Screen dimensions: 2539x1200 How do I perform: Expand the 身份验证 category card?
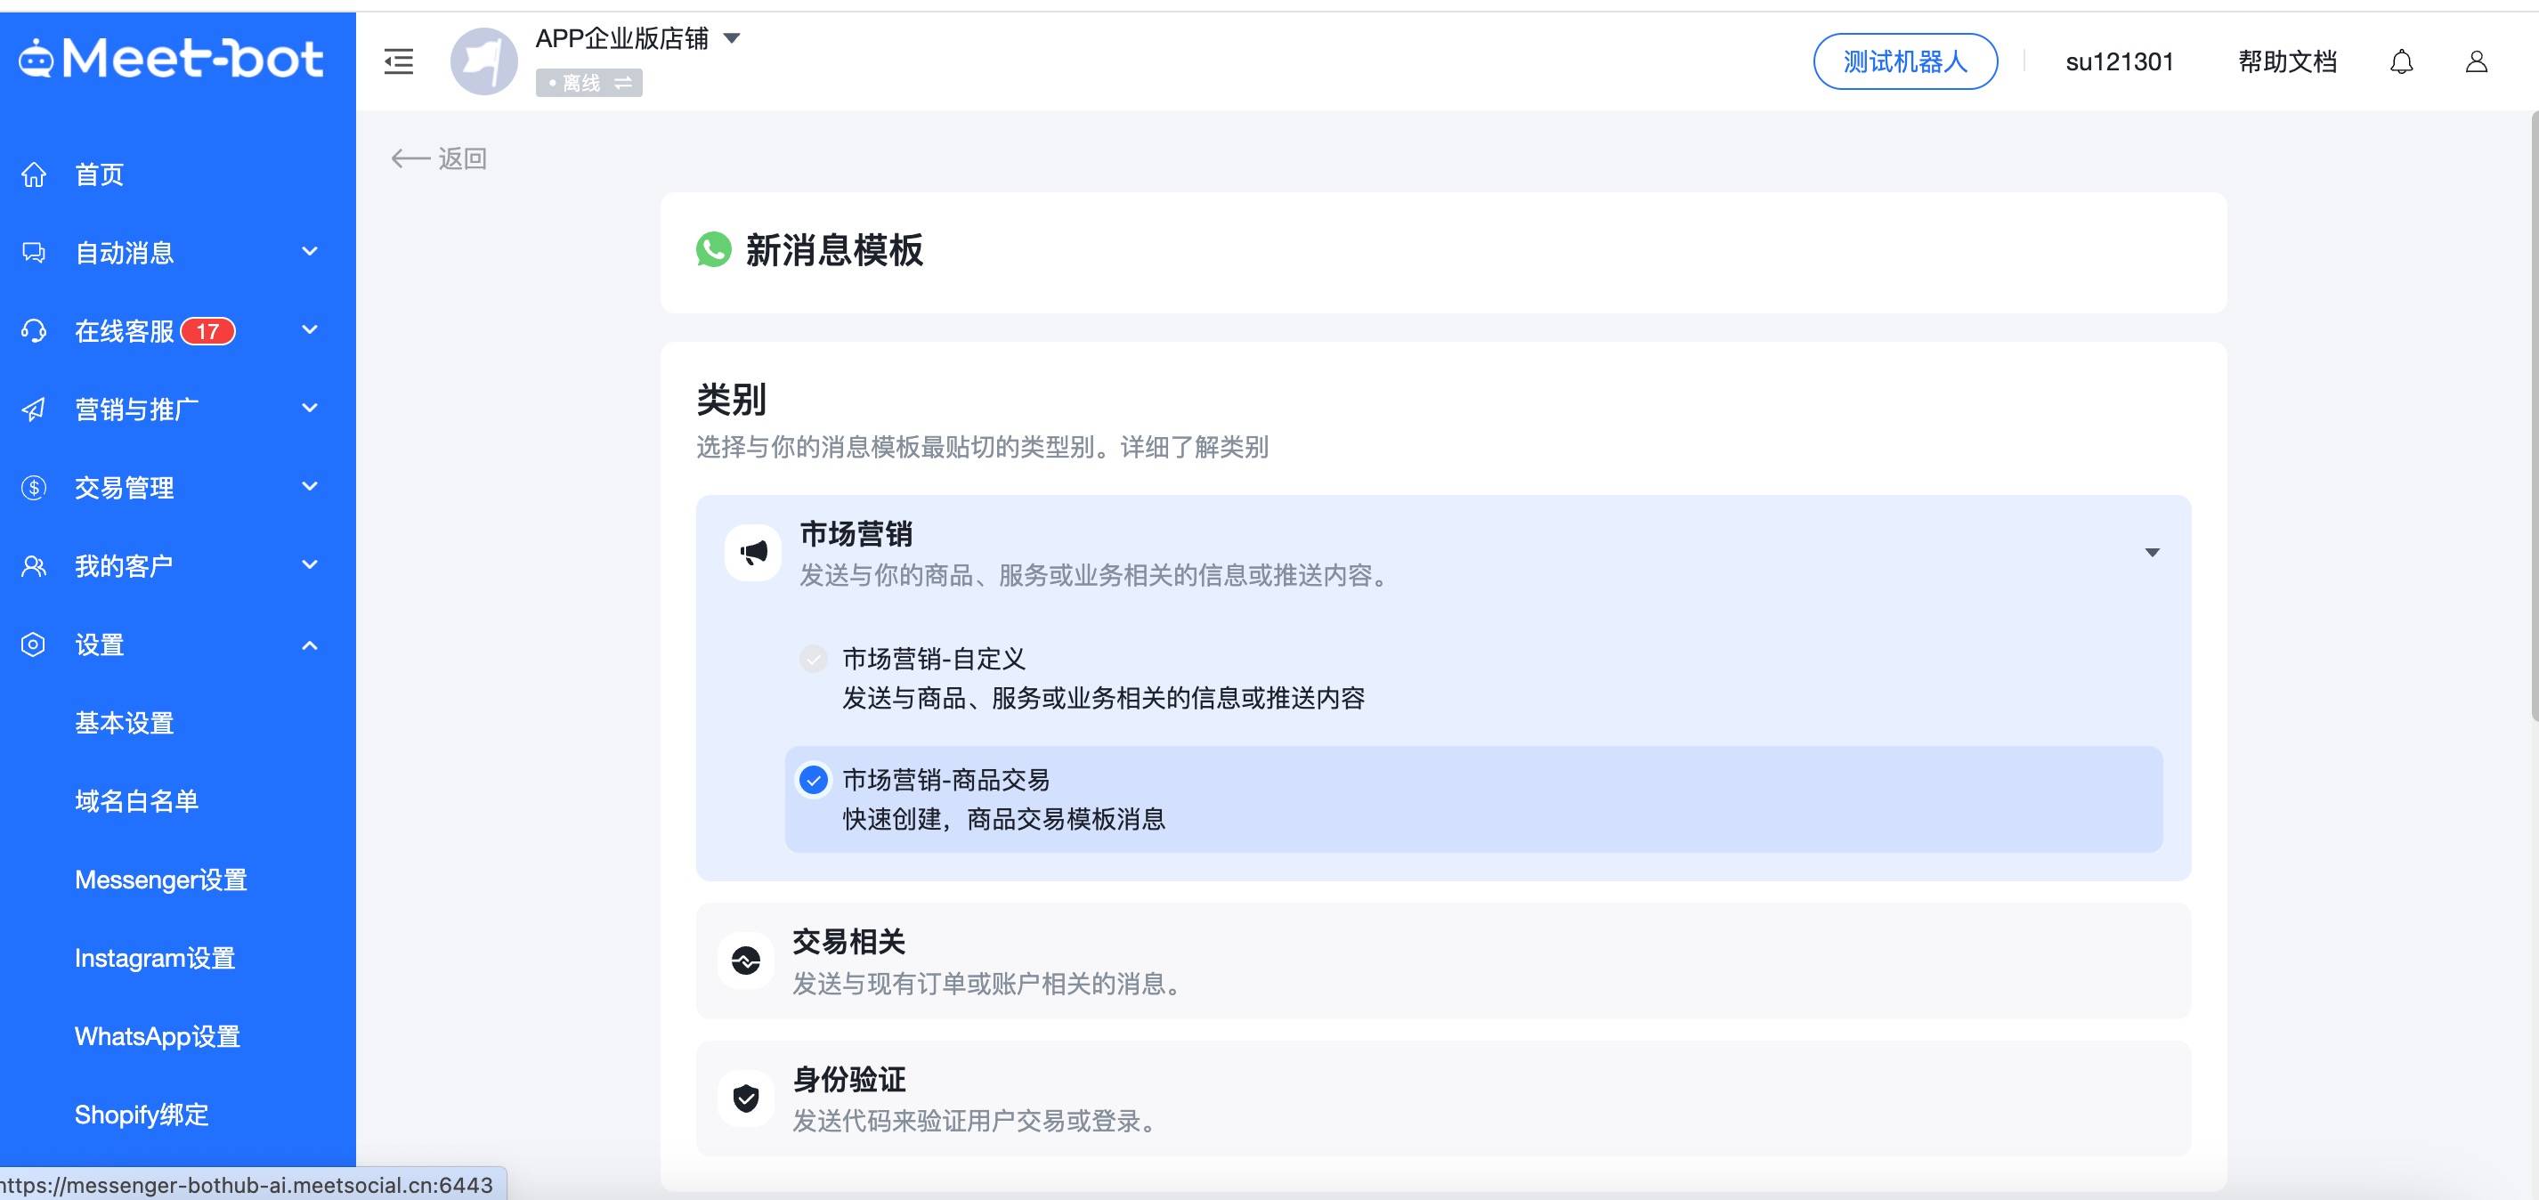pos(1443,1099)
